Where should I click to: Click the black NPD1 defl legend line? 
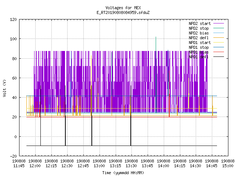(218, 57)
